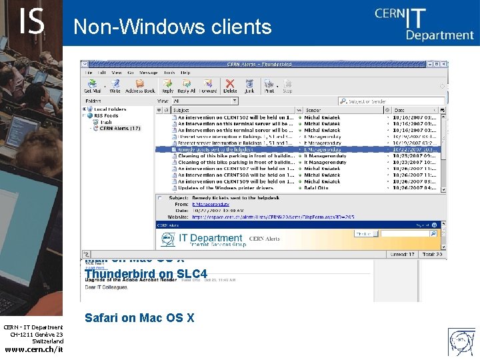The image size is (480, 360).
Task: Click the Print toolbar icon
Action: [269, 83]
